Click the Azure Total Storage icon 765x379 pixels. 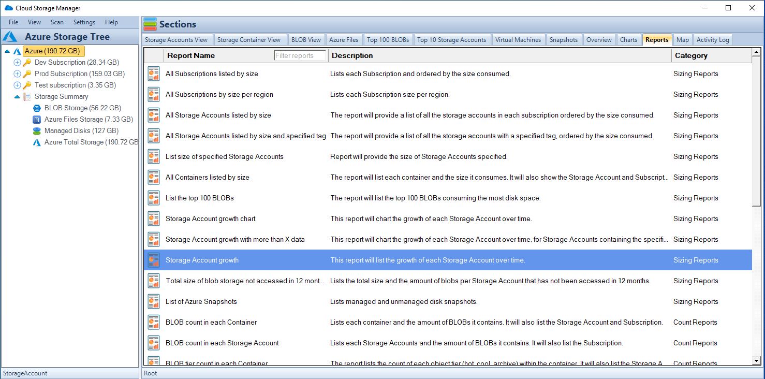(x=37, y=142)
